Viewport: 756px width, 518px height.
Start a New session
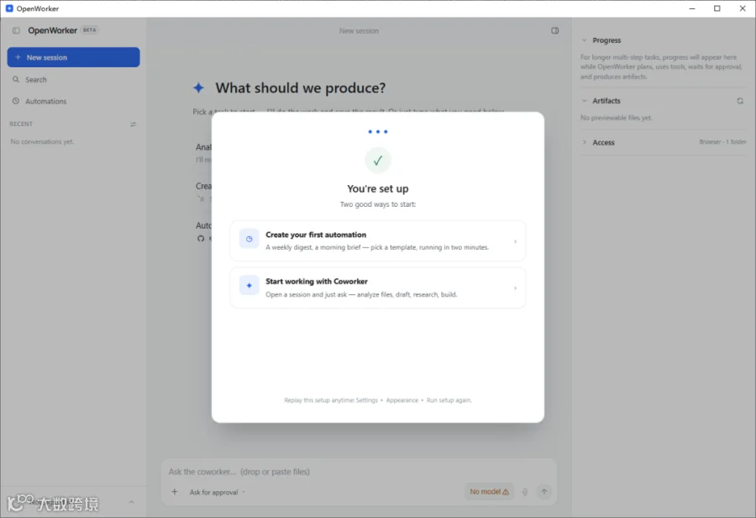click(x=73, y=57)
